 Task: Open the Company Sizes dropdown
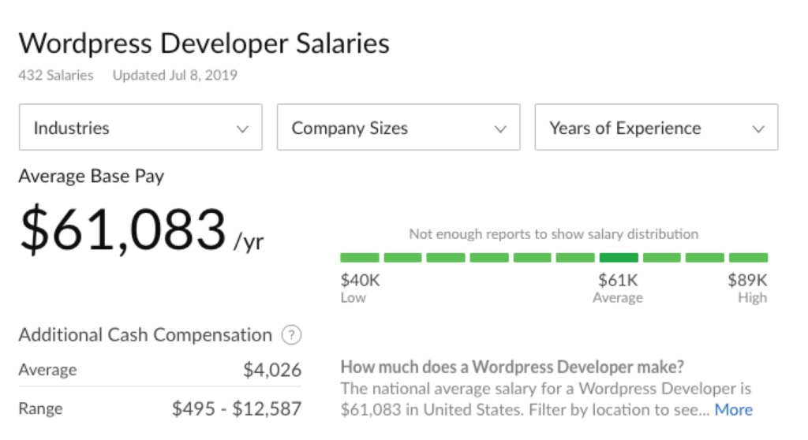click(398, 127)
